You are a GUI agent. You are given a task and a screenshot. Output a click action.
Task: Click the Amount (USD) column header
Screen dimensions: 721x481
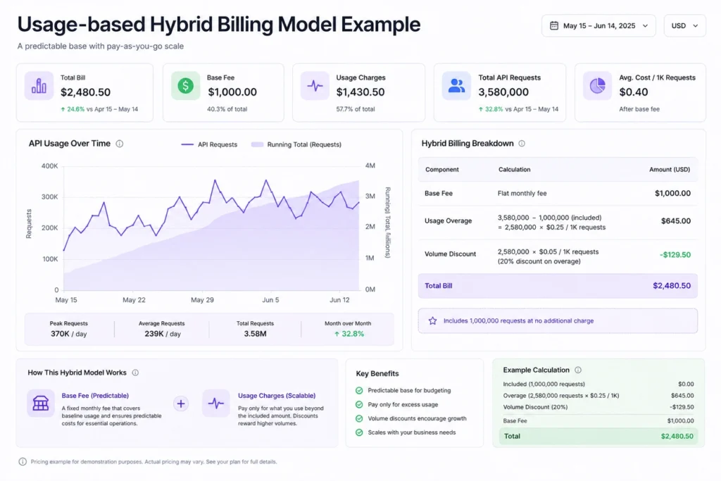pyautogui.click(x=670, y=169)
